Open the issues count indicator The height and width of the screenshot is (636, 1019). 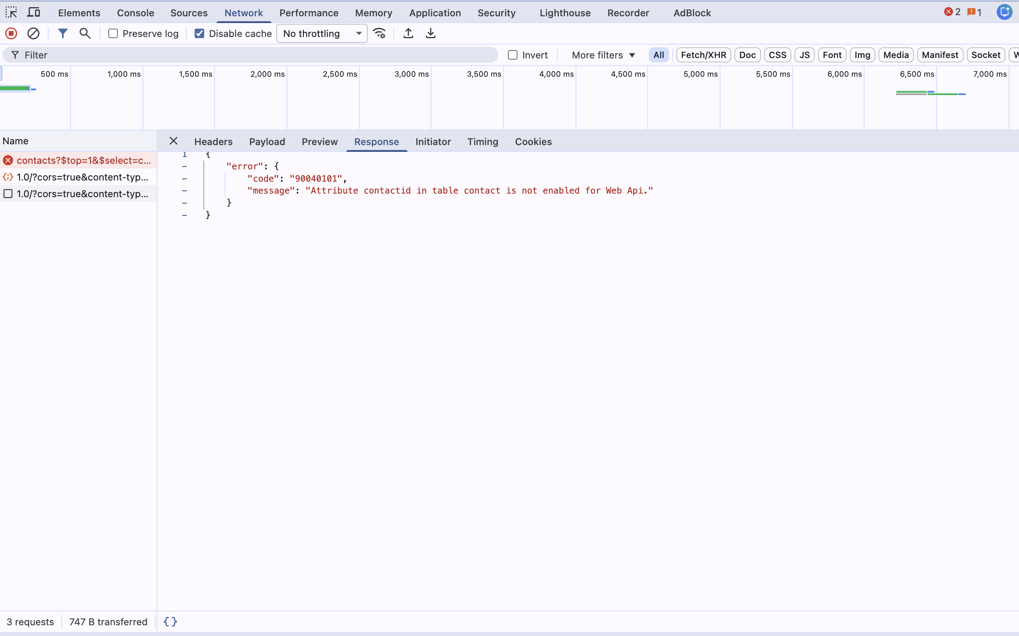[974, 12]
